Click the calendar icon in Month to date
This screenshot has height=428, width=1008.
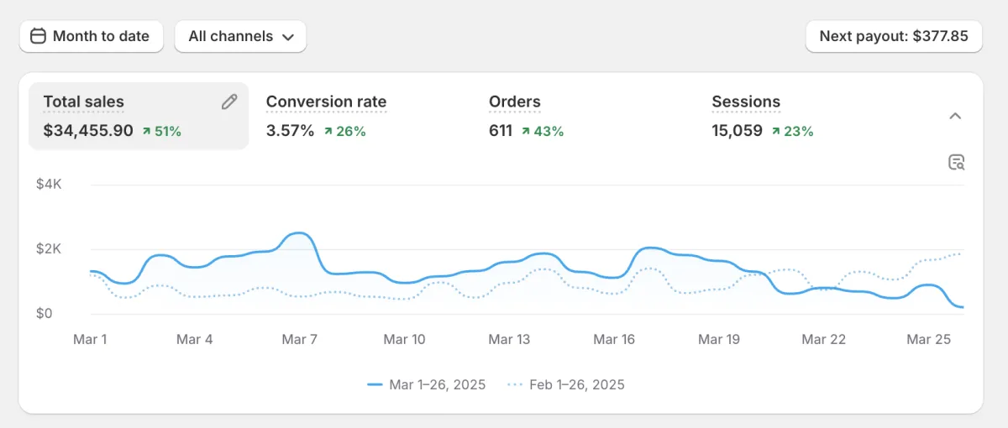point(38,36)
